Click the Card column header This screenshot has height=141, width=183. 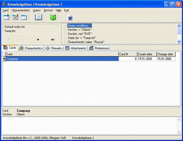62,54
